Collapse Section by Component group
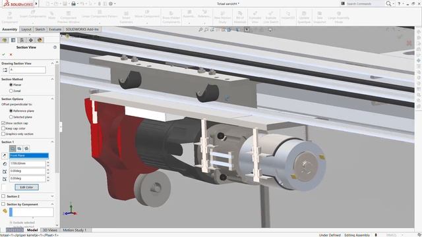 (x=52, y=204)
